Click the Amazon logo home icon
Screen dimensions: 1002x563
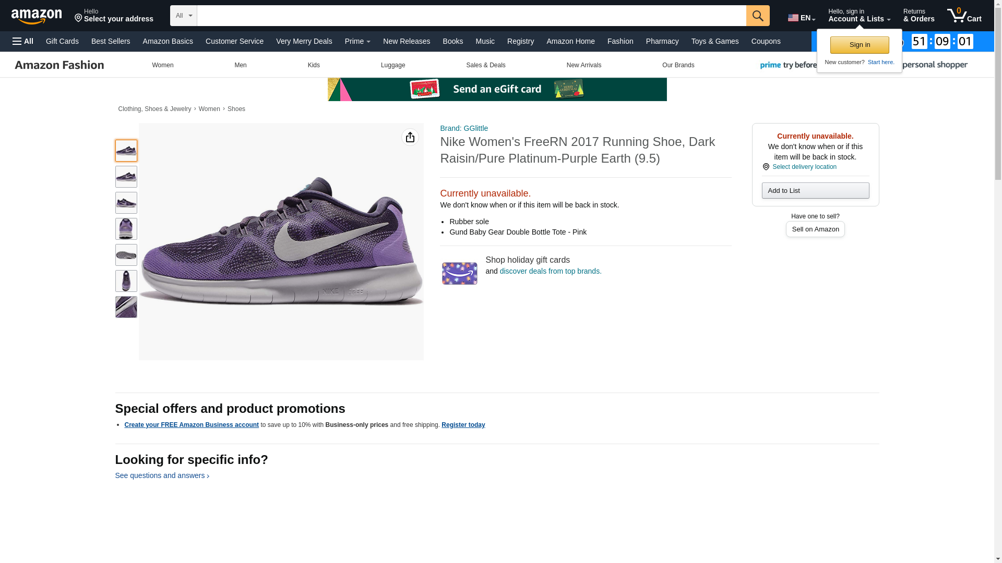coord(37,16)
